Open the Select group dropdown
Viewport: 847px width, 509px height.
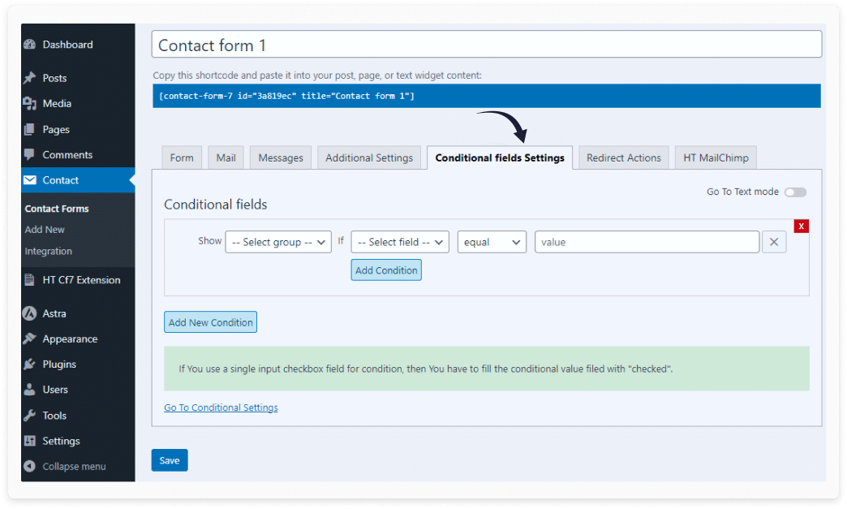point(278,242)
